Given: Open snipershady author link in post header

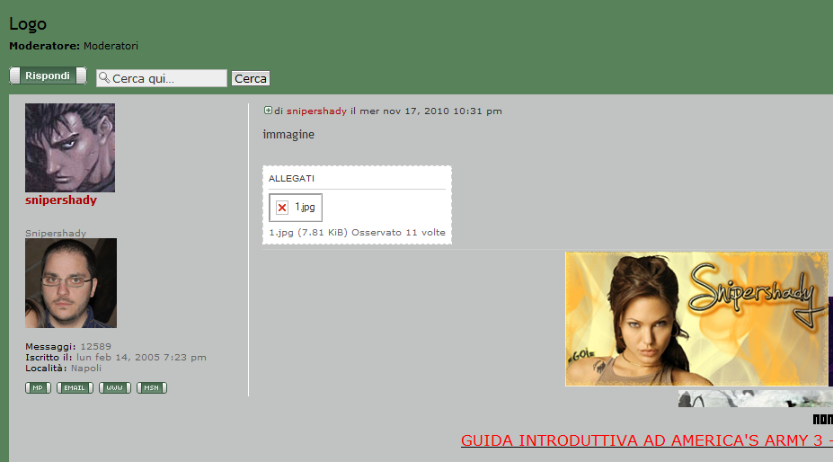Looking at the screenshot, I should (316, 111).
